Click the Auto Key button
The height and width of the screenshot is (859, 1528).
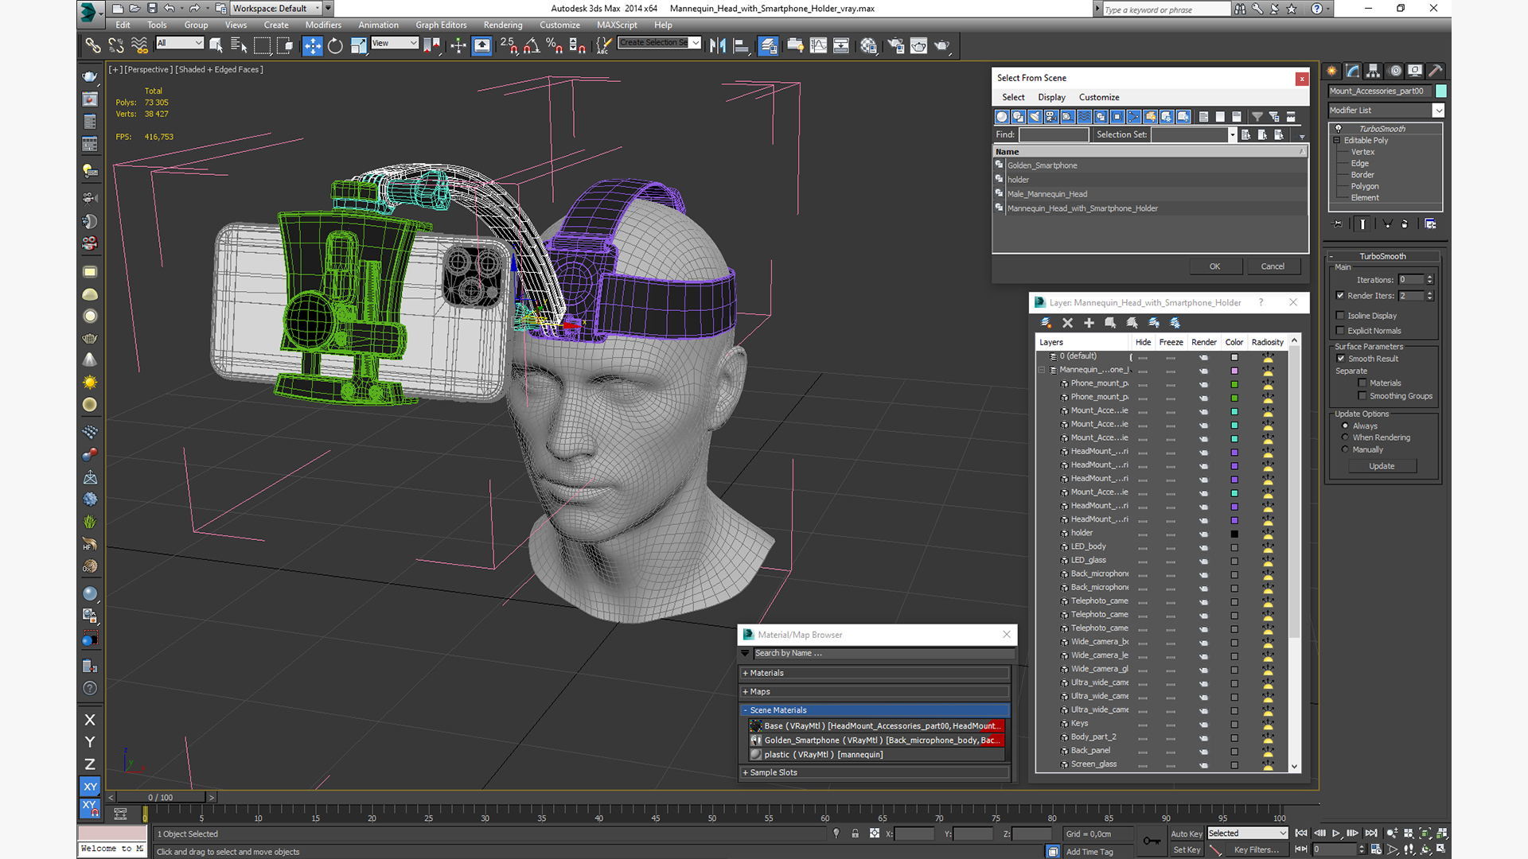[1186, 834]
